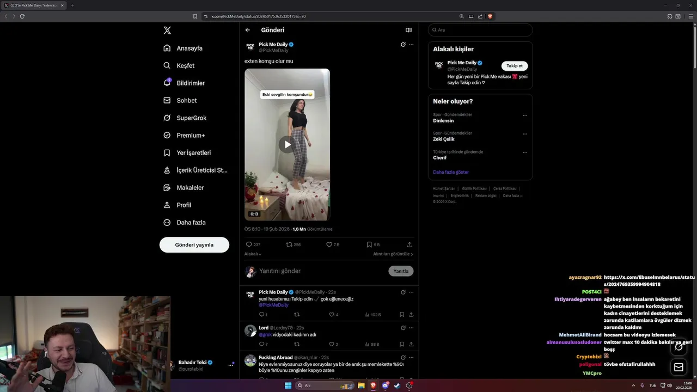Open Steam from the taskbar
697x392 pixels.
click(x=397, y=385)
